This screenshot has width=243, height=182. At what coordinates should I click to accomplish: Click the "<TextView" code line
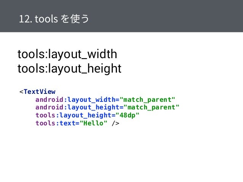37,92
